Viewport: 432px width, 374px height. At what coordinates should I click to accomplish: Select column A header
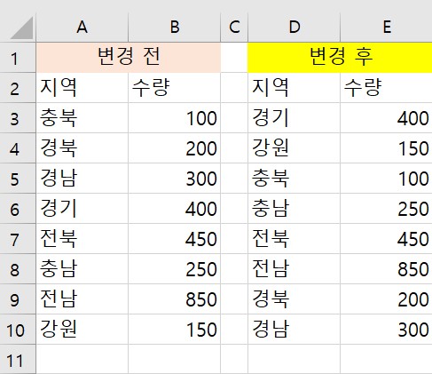pos(82,27)
